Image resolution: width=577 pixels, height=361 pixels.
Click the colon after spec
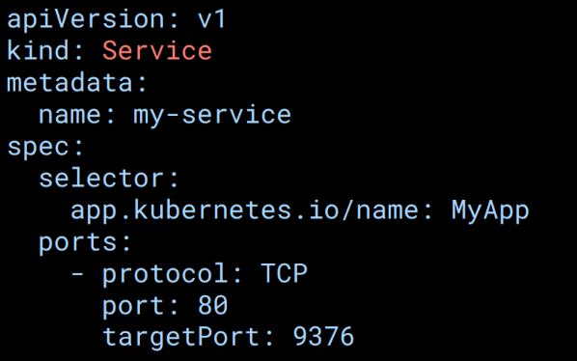click(x=78, y=148)
